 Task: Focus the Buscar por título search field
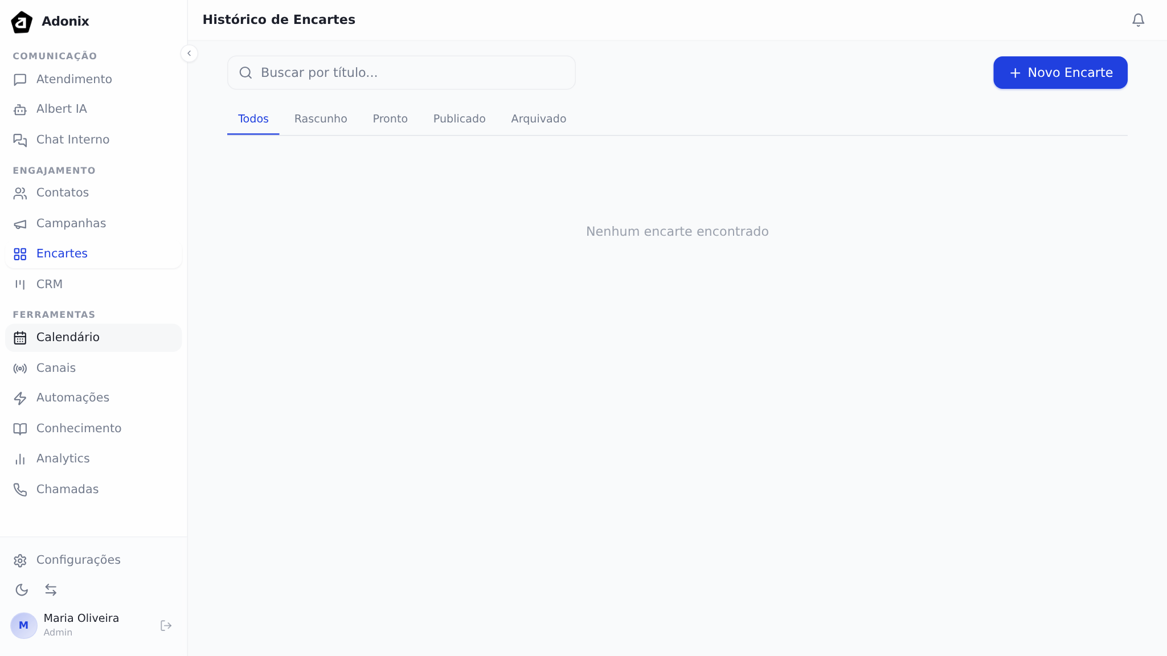point(401,73)
